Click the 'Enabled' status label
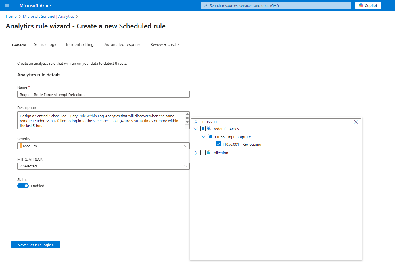 [x=38, y=186]
